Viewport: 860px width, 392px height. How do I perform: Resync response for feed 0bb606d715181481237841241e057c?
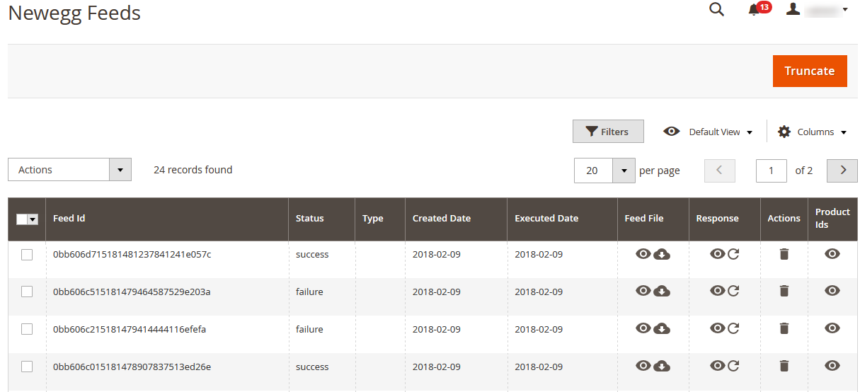coord(733,254)
